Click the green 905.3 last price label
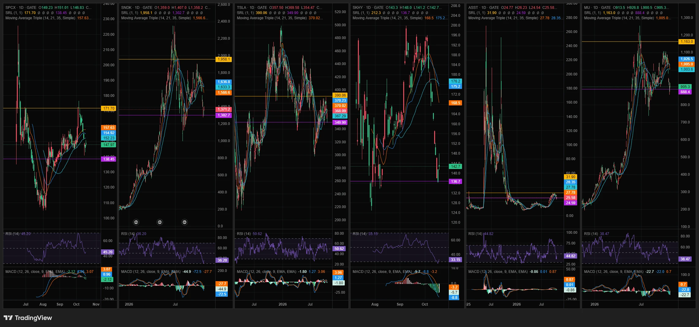 coord(685,87)
